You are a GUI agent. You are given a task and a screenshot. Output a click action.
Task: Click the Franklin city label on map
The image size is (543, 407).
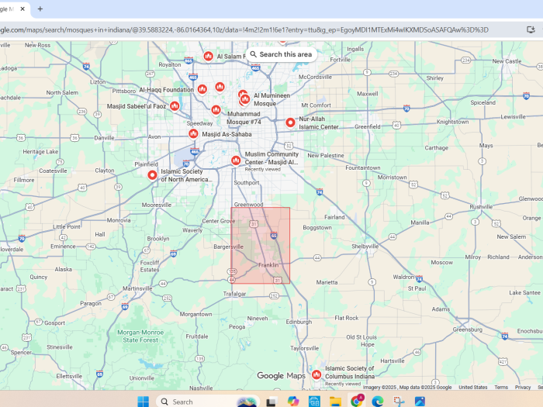pyautogui.click(x=268, y=265)
